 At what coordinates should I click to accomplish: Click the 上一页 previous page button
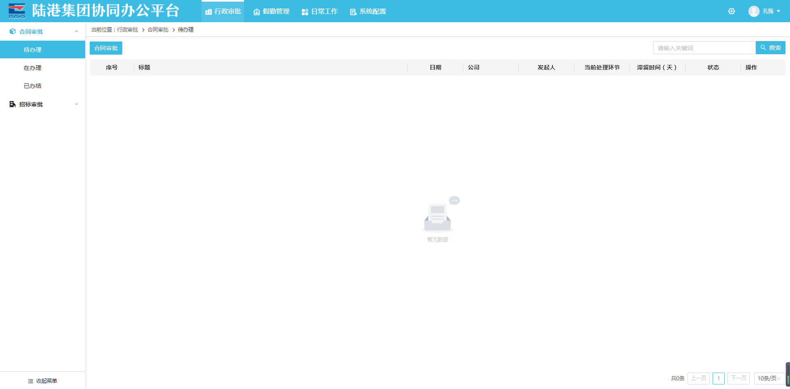pyautogui.click(x=699, y=378)
